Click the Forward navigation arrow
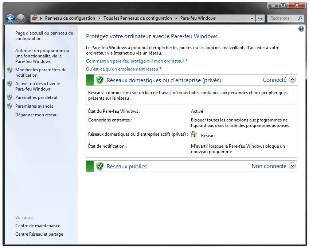Image resolution: width=309 pixels, height=248 pixels. point(20,19)
